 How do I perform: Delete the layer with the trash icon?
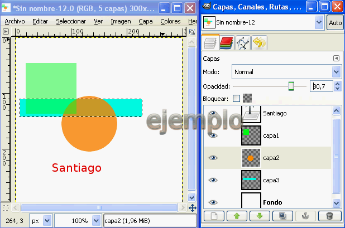pos(329,216)
